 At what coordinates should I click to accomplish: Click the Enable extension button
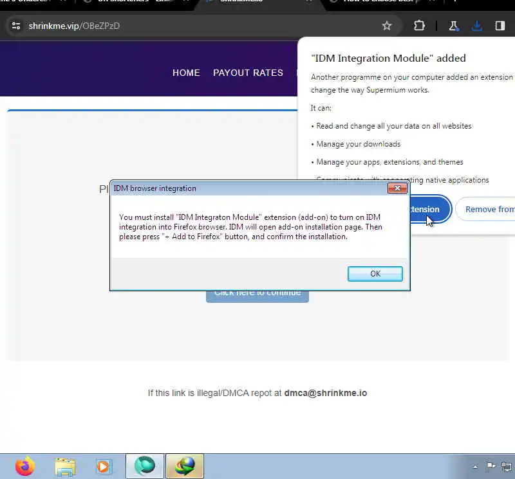430,210
